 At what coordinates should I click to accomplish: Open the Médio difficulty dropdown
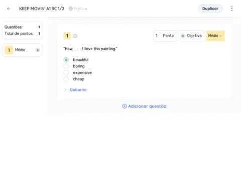(x=215, y=36)
